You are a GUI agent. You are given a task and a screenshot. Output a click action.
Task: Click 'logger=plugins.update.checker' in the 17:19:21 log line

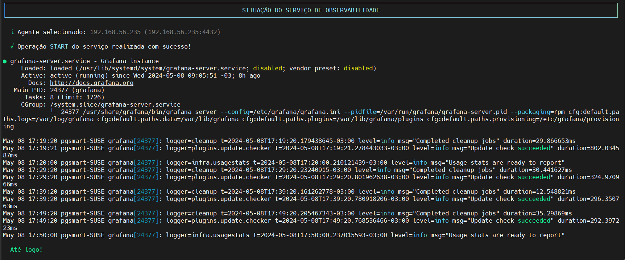coord(219,148)
